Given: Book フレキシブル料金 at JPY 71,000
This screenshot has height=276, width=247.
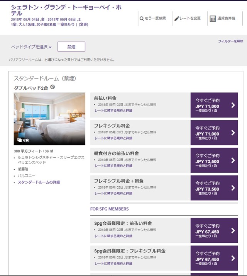Looking at the screenshot, I should tap(214, 133).
